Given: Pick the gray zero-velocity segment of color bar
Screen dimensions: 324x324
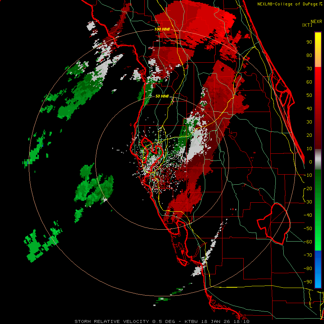Looking at the screenshot, I should (318, 159).
